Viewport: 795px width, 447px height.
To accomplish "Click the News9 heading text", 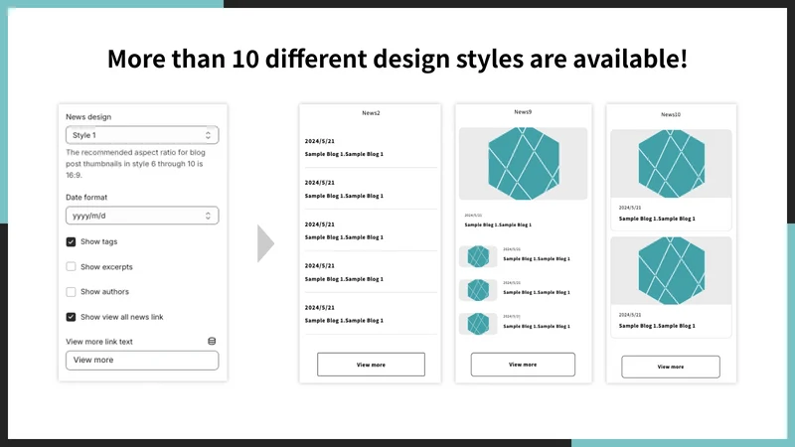I will tap(523, 112).
